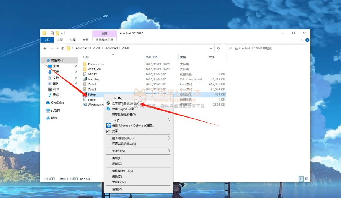Screen dimensions: 341x198
Task: Click the Transforms folder icon
Action: pyautogui.click(x=85, y=64)
